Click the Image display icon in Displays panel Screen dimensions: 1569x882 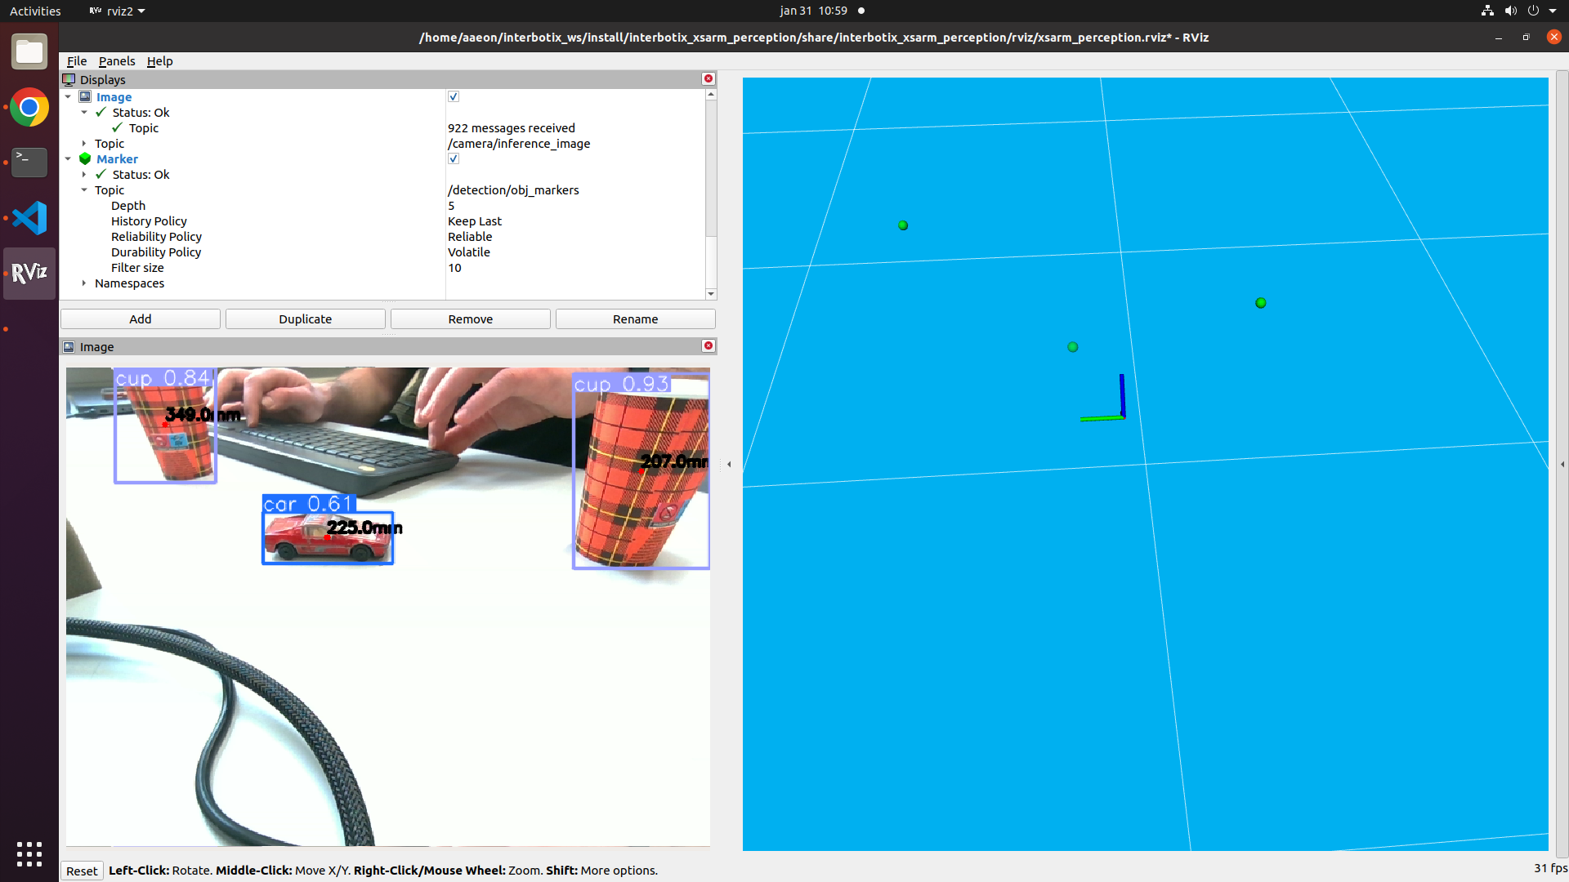coord(86,96)
